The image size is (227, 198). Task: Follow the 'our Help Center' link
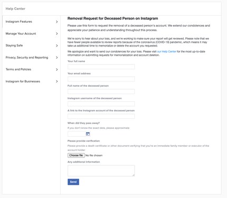[166, 52]
